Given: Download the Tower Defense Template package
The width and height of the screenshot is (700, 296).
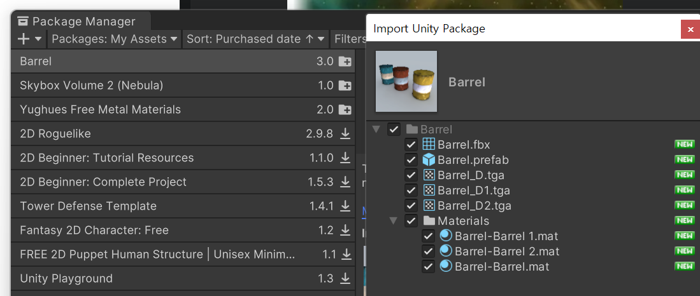Looking at the screenshot, I should click(x=345, y=206).
